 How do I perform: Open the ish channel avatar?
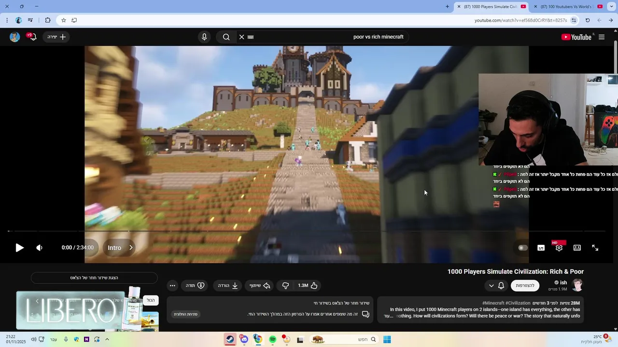coord(577,285)
